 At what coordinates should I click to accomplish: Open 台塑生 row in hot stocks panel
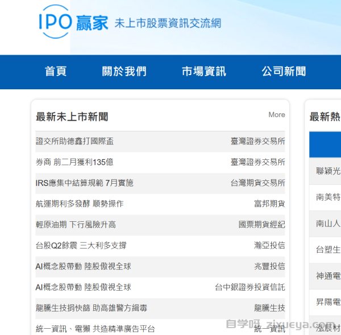(x=325, y=250)
